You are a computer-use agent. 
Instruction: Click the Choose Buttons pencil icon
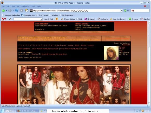point(62,19)
